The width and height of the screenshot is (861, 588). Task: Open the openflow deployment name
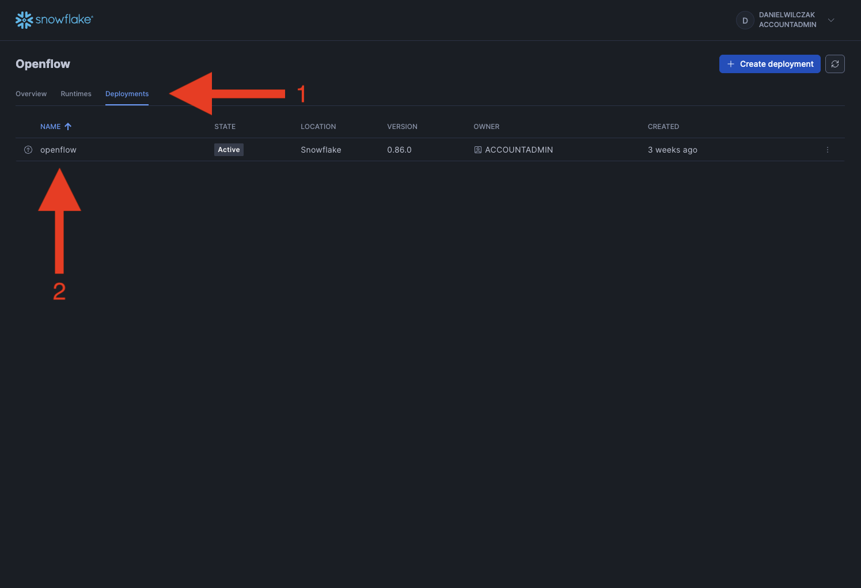[x=58, y=150]
